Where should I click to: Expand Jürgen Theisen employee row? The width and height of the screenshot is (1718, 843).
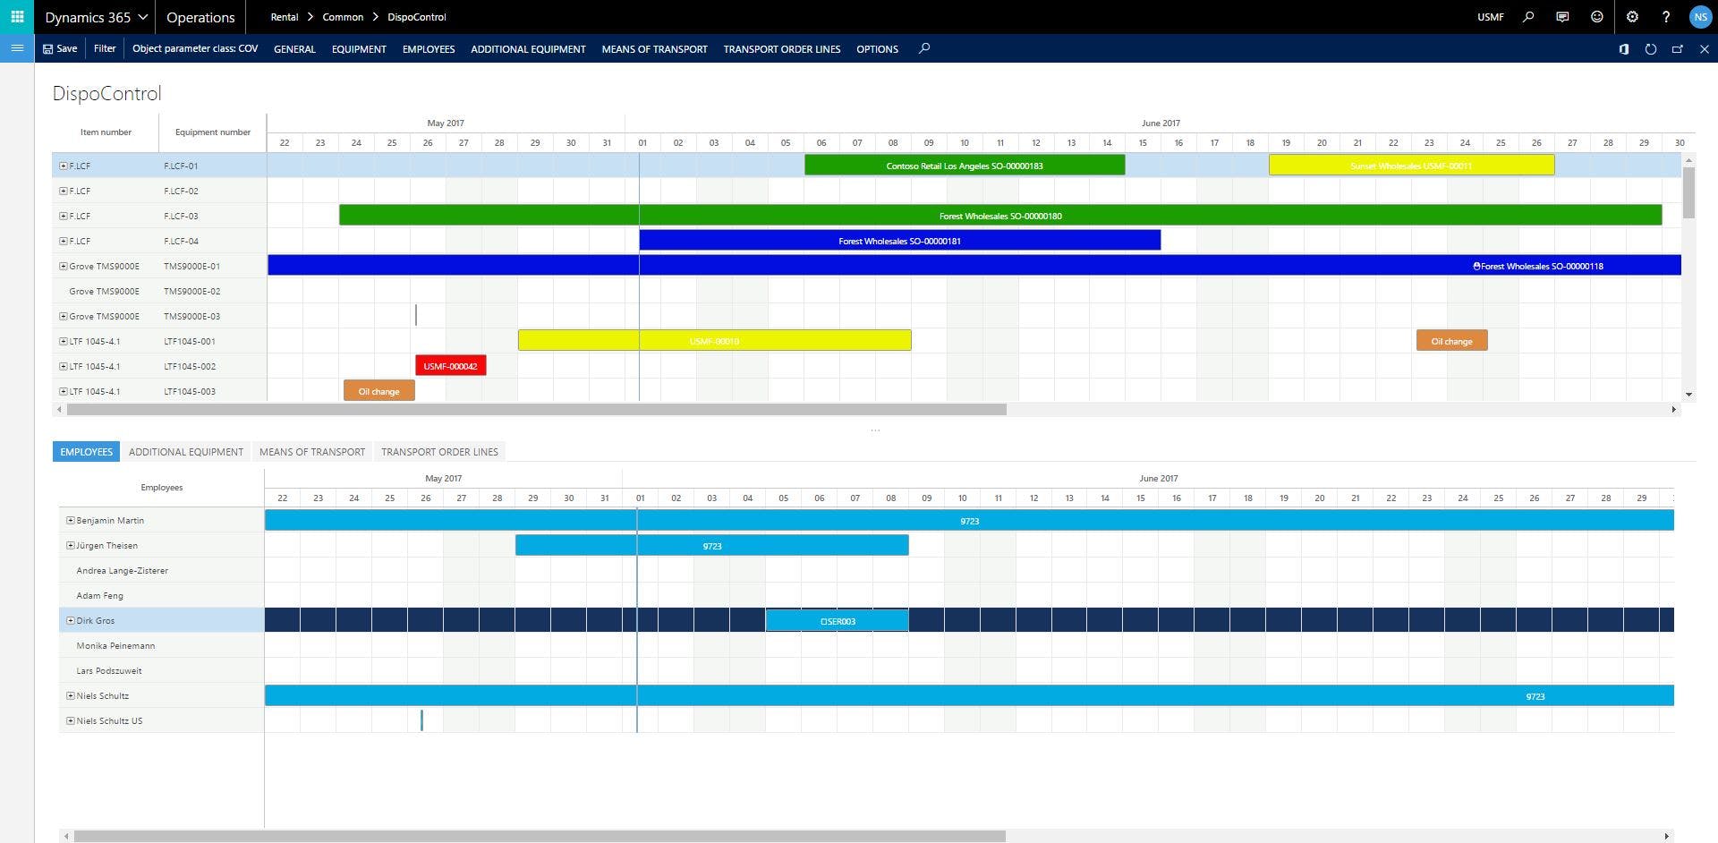pos(71,545)
